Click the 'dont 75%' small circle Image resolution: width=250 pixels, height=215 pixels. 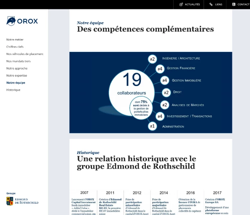(141, 108)
